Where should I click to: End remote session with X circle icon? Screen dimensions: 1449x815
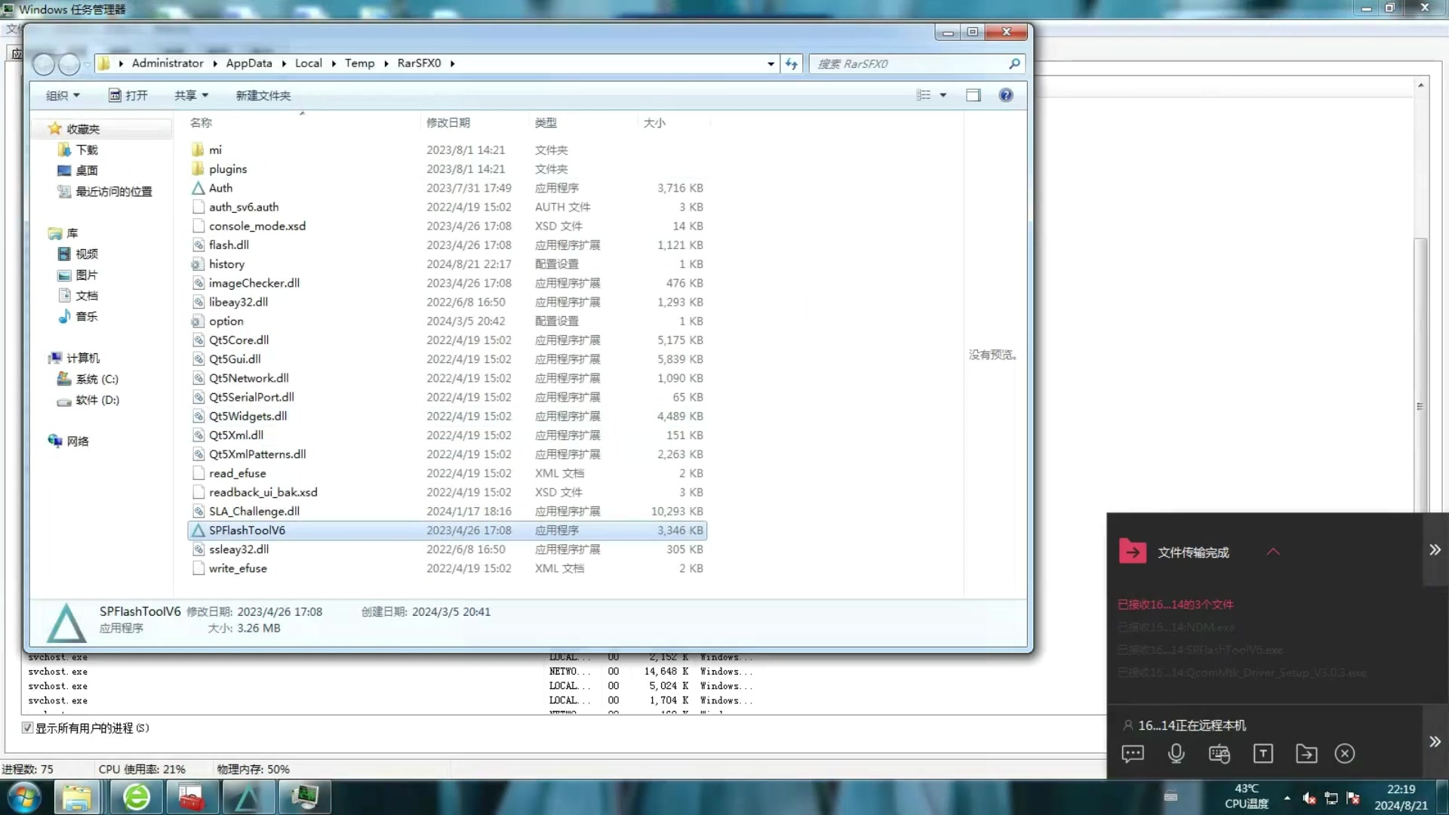click(1344, 753)
